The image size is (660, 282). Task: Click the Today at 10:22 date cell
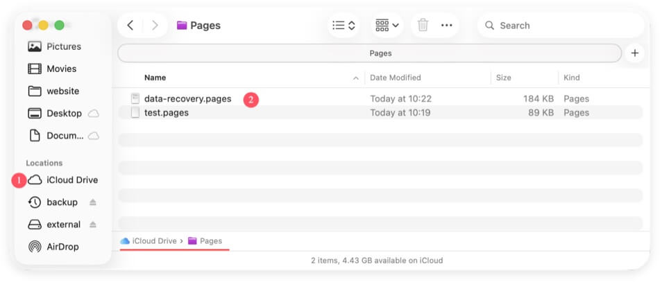400,99
